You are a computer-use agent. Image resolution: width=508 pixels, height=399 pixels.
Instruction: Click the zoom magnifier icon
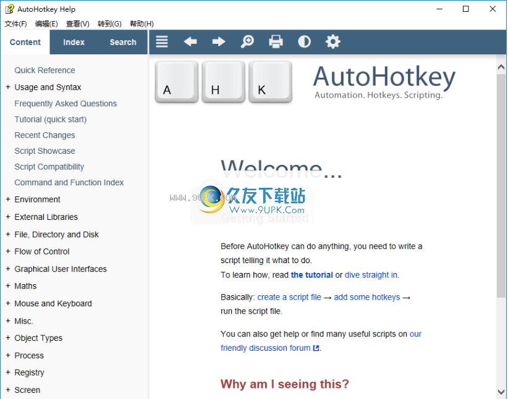tap(247, 42)
